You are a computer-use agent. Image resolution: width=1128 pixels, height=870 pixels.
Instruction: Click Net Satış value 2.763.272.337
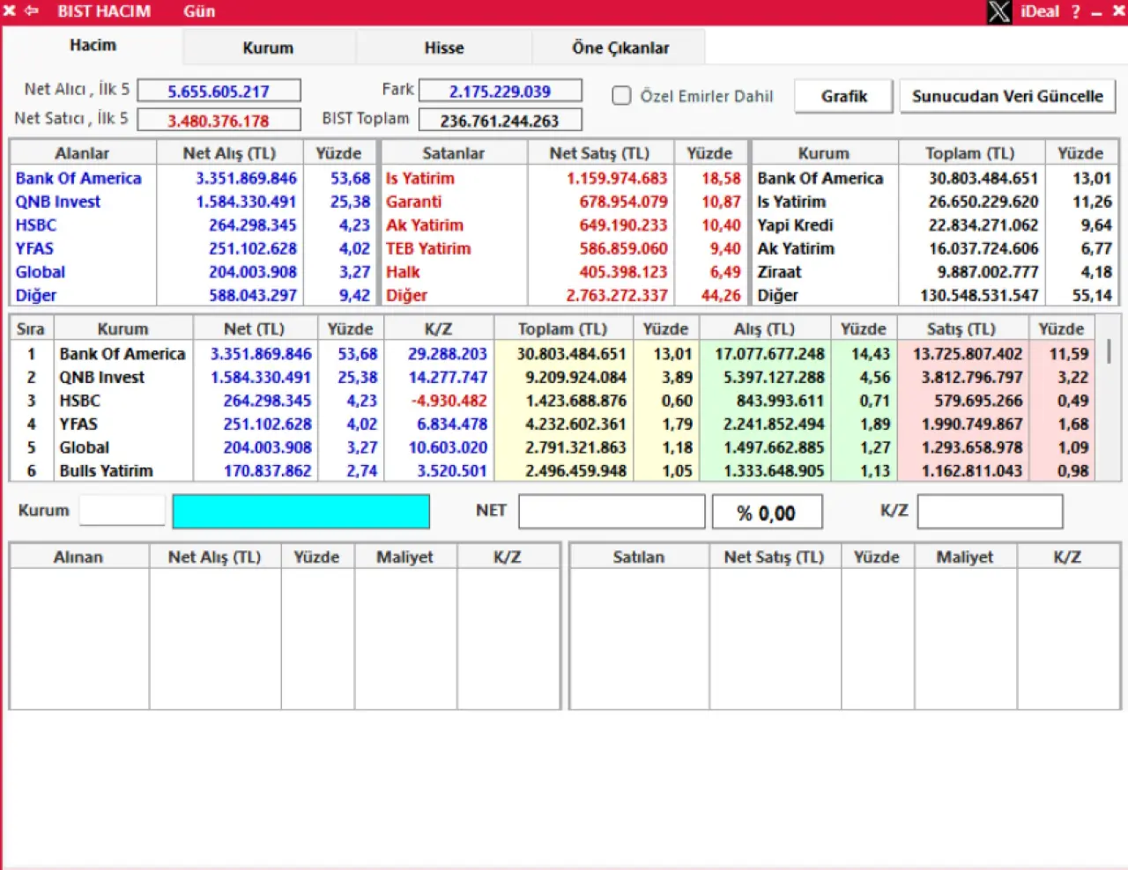(617, 296)
